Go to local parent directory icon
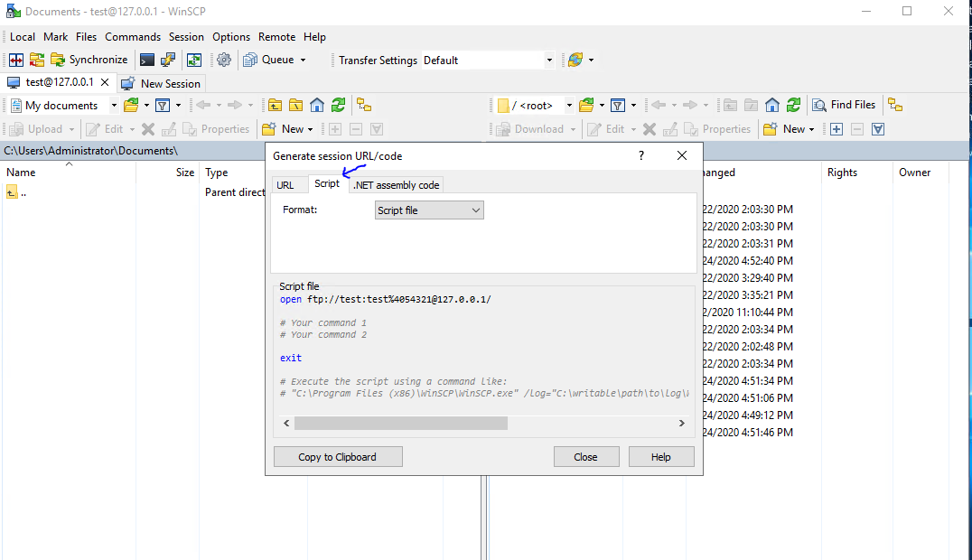The image size is (972, 560). coord(275,106)
